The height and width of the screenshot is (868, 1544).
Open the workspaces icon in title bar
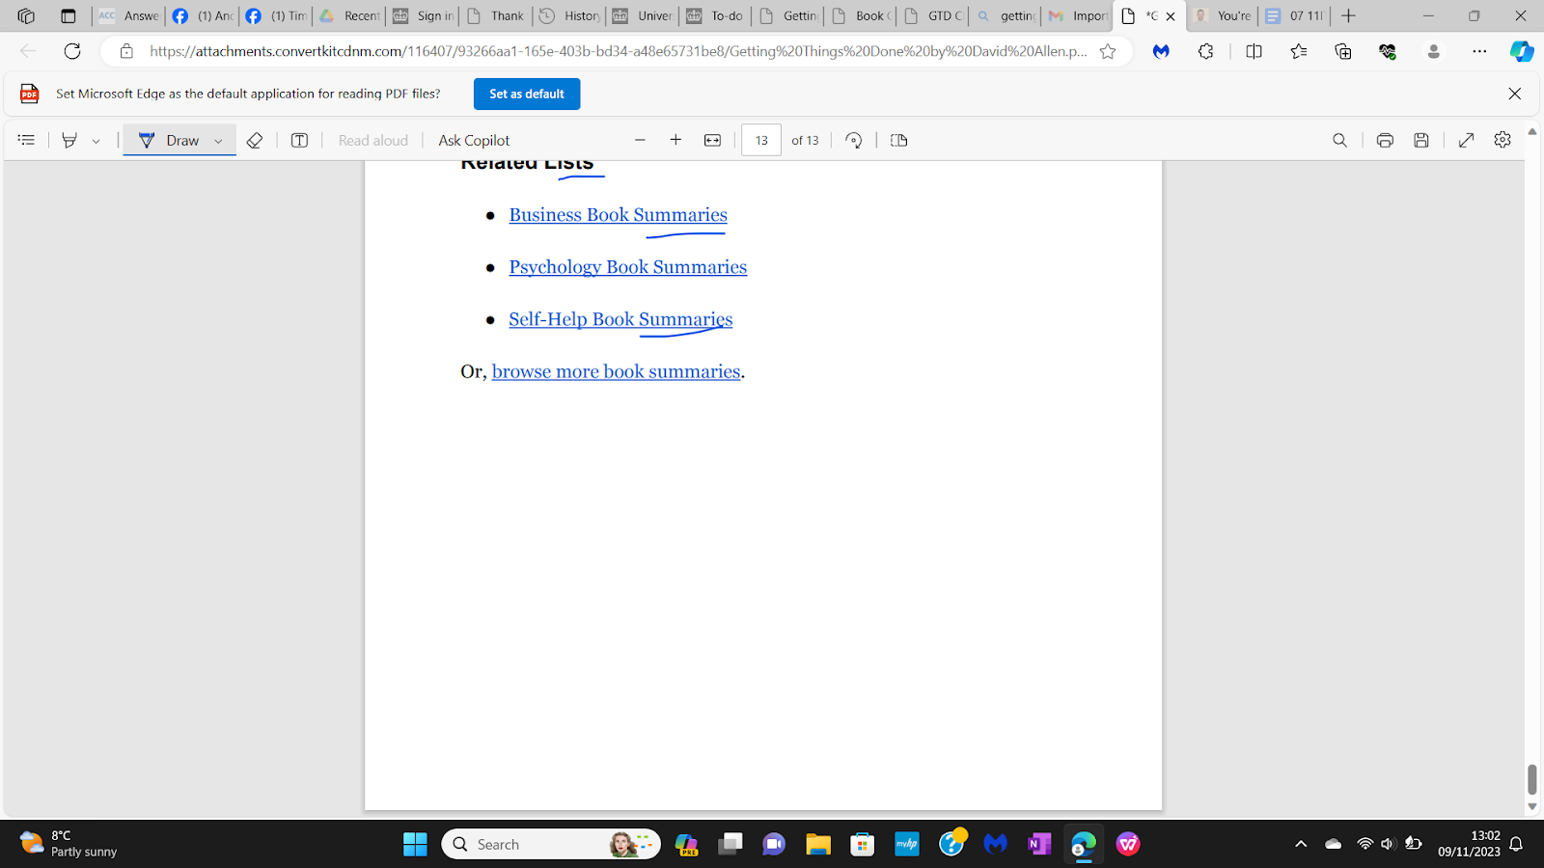pyautogui.click(x=26, y=15)
